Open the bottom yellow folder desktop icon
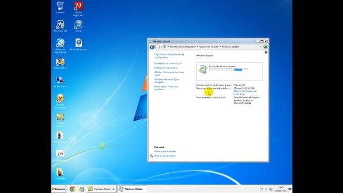The image size is (343, 193). tap(60, 174)
